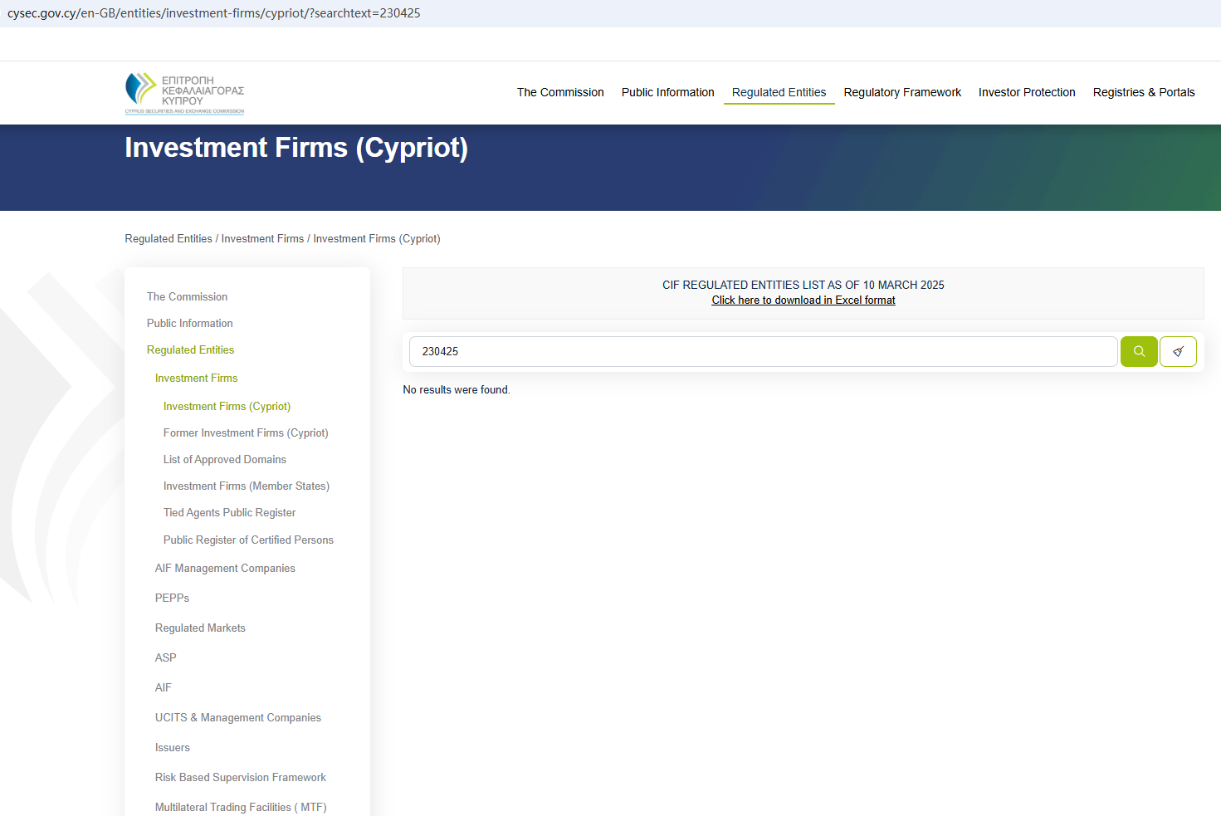Click the clear search broom icon

click(1177, 351)
